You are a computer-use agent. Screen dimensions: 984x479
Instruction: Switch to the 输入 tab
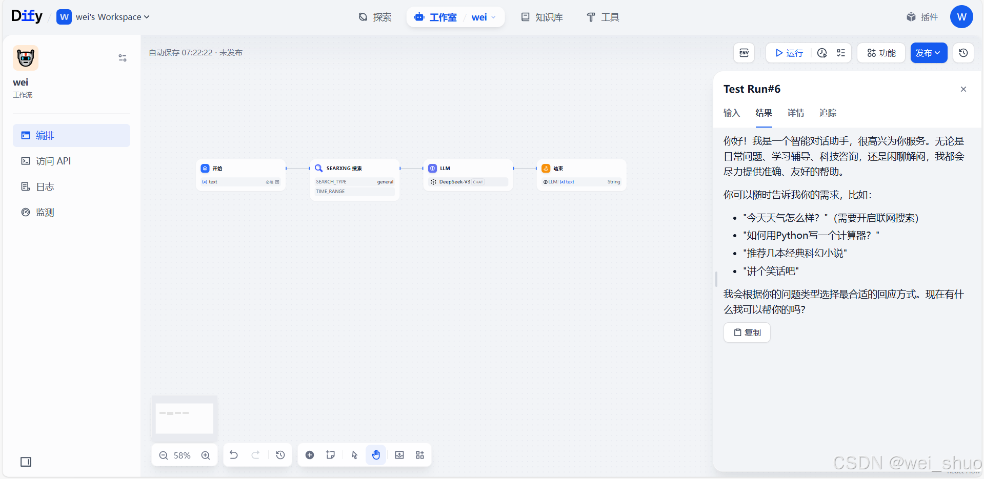tap(732, 113)
